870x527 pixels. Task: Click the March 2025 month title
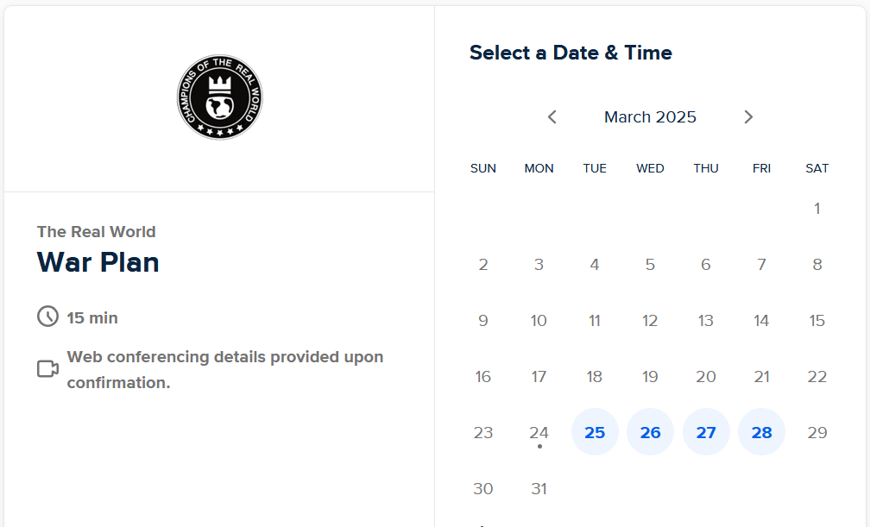[650, 116]
